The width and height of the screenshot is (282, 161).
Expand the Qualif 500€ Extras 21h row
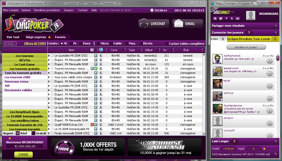[x=49, y=125]
